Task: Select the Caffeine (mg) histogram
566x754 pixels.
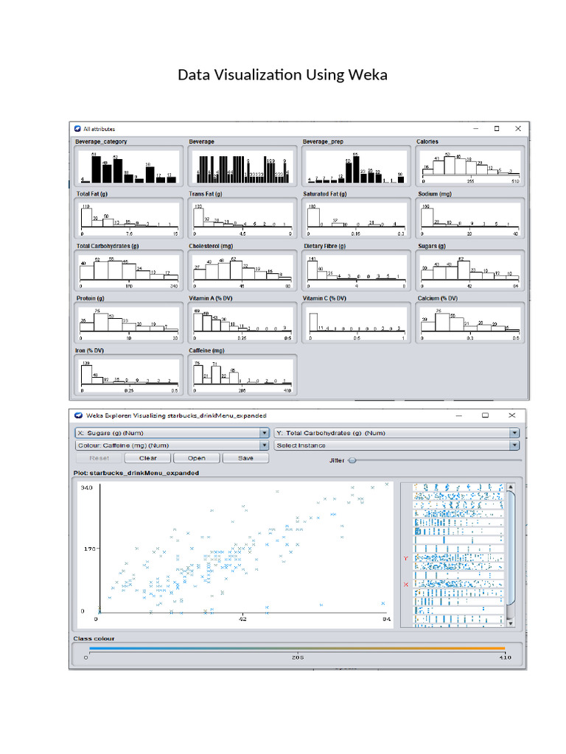Action: point(242,375)
